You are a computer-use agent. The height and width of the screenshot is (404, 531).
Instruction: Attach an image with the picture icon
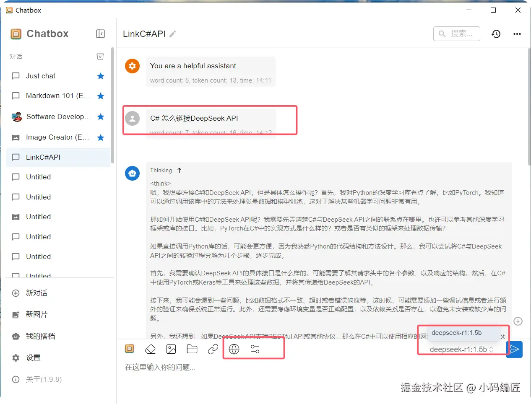pos(171,349)
